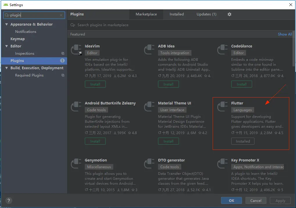Viewport: 296px width, 208px height.
Task: Open the Key Promoter X title
Action: pos(245,160)
